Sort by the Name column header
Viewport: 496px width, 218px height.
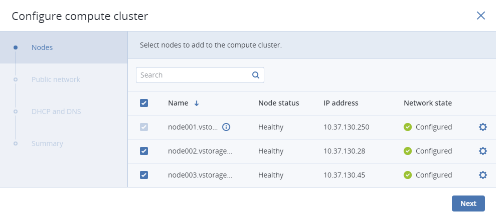coord(178,103)
